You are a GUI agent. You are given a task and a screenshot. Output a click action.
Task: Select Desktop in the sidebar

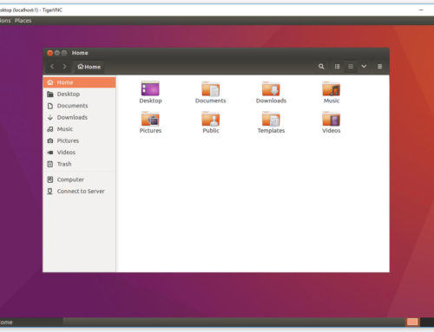[x=79, y=94]
